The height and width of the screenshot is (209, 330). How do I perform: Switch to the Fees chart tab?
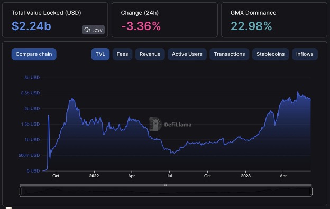(122, 54)
